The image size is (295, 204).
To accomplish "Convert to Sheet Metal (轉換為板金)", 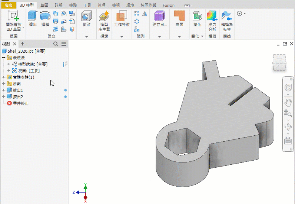I will [227, 21].
